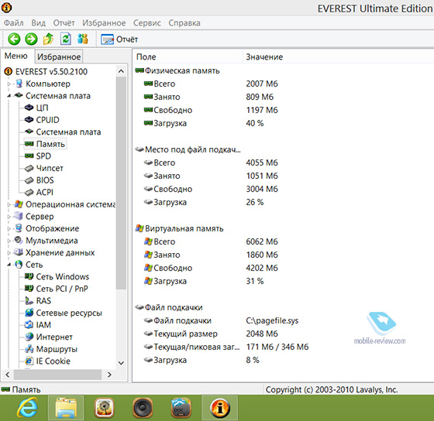434x421 pixels.
Task: Open the Файл menu
Action: pos(13,22)
